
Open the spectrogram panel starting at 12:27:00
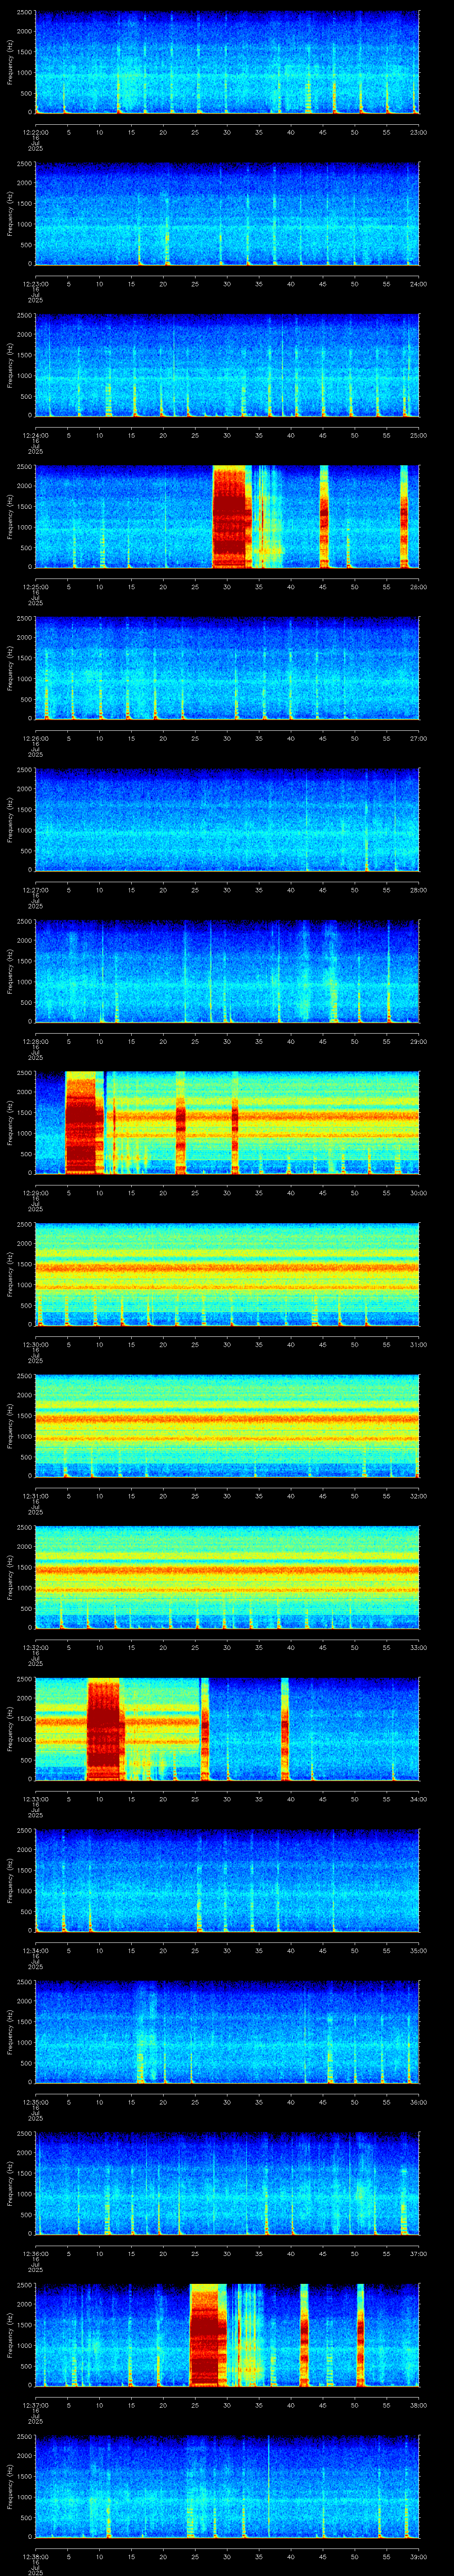tap(227, 820)
